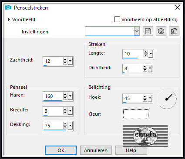
Task: Close the Penseelstreken dialog
Action: tap(178, 7)
